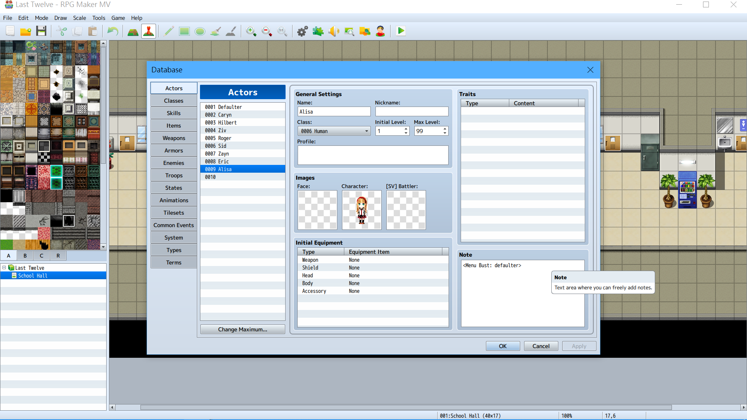Open the Tools menu
This screenshot has height=420, width=747.
(x=98, y=18)
